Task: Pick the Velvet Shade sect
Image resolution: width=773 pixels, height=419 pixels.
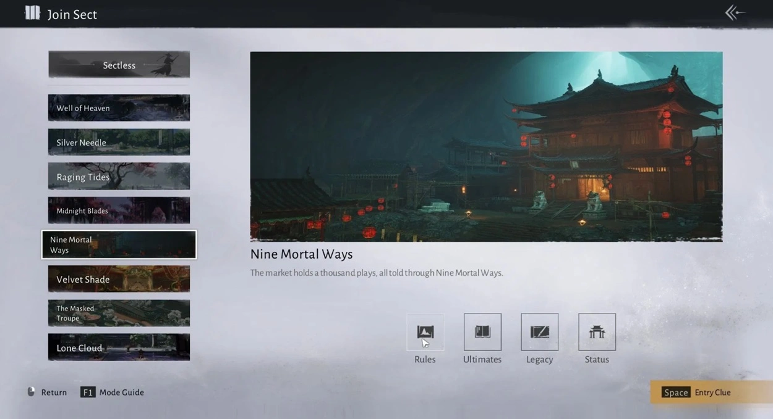Action: (119, 280)
